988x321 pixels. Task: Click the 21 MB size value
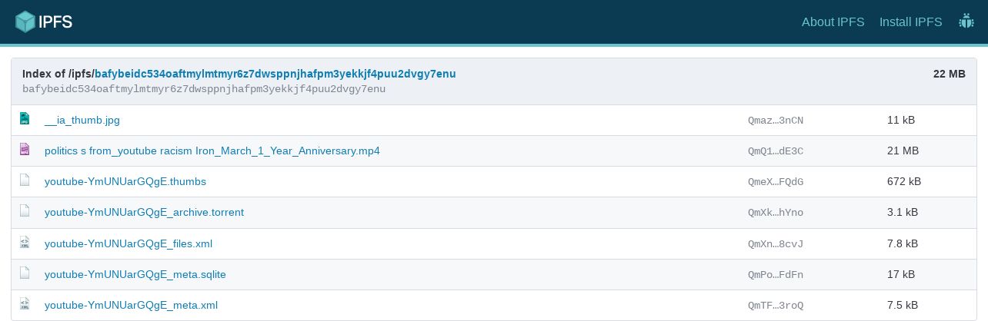(903, 151)
